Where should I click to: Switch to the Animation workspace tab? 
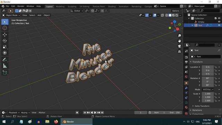click(x=123, y=7)
